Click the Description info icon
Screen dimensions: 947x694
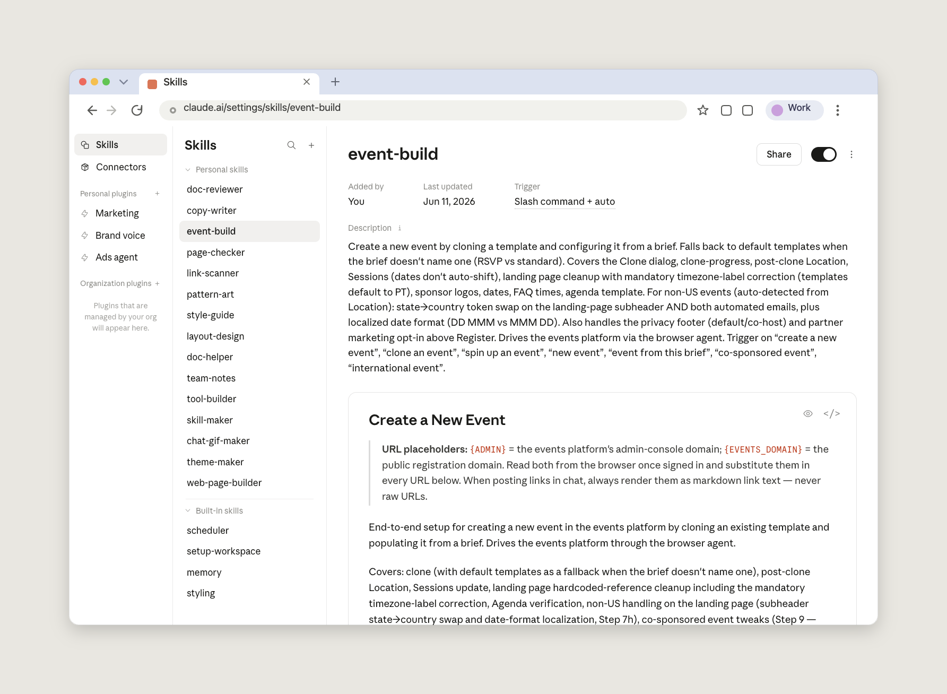click(399, 228)
